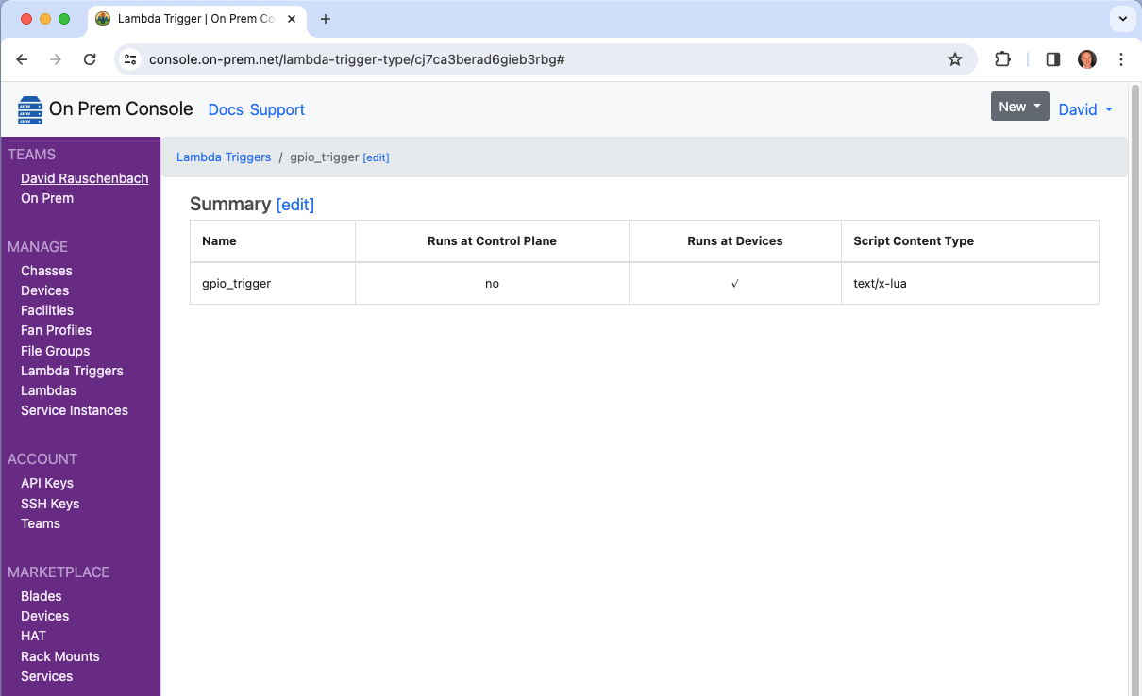The height and width of the screenshot is (696, 1142).
Task: Open Devices under the Marketplace section
Action: pos(44,616)
